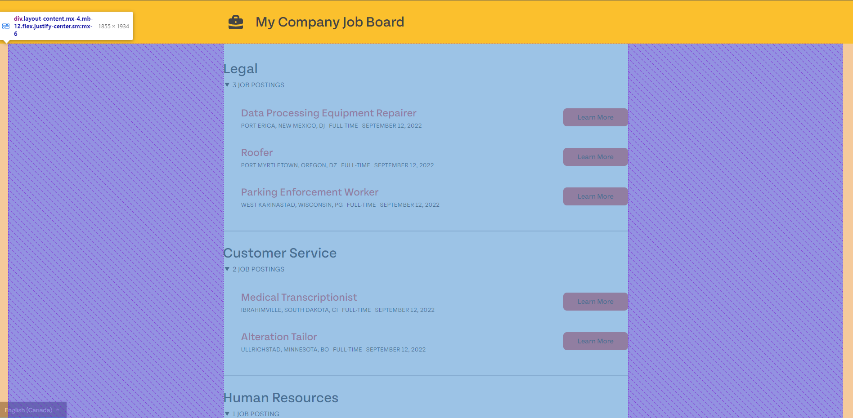Click the briefcase logo icon in header
This screenshot has height=418, width=853.
tap(236, 22)
